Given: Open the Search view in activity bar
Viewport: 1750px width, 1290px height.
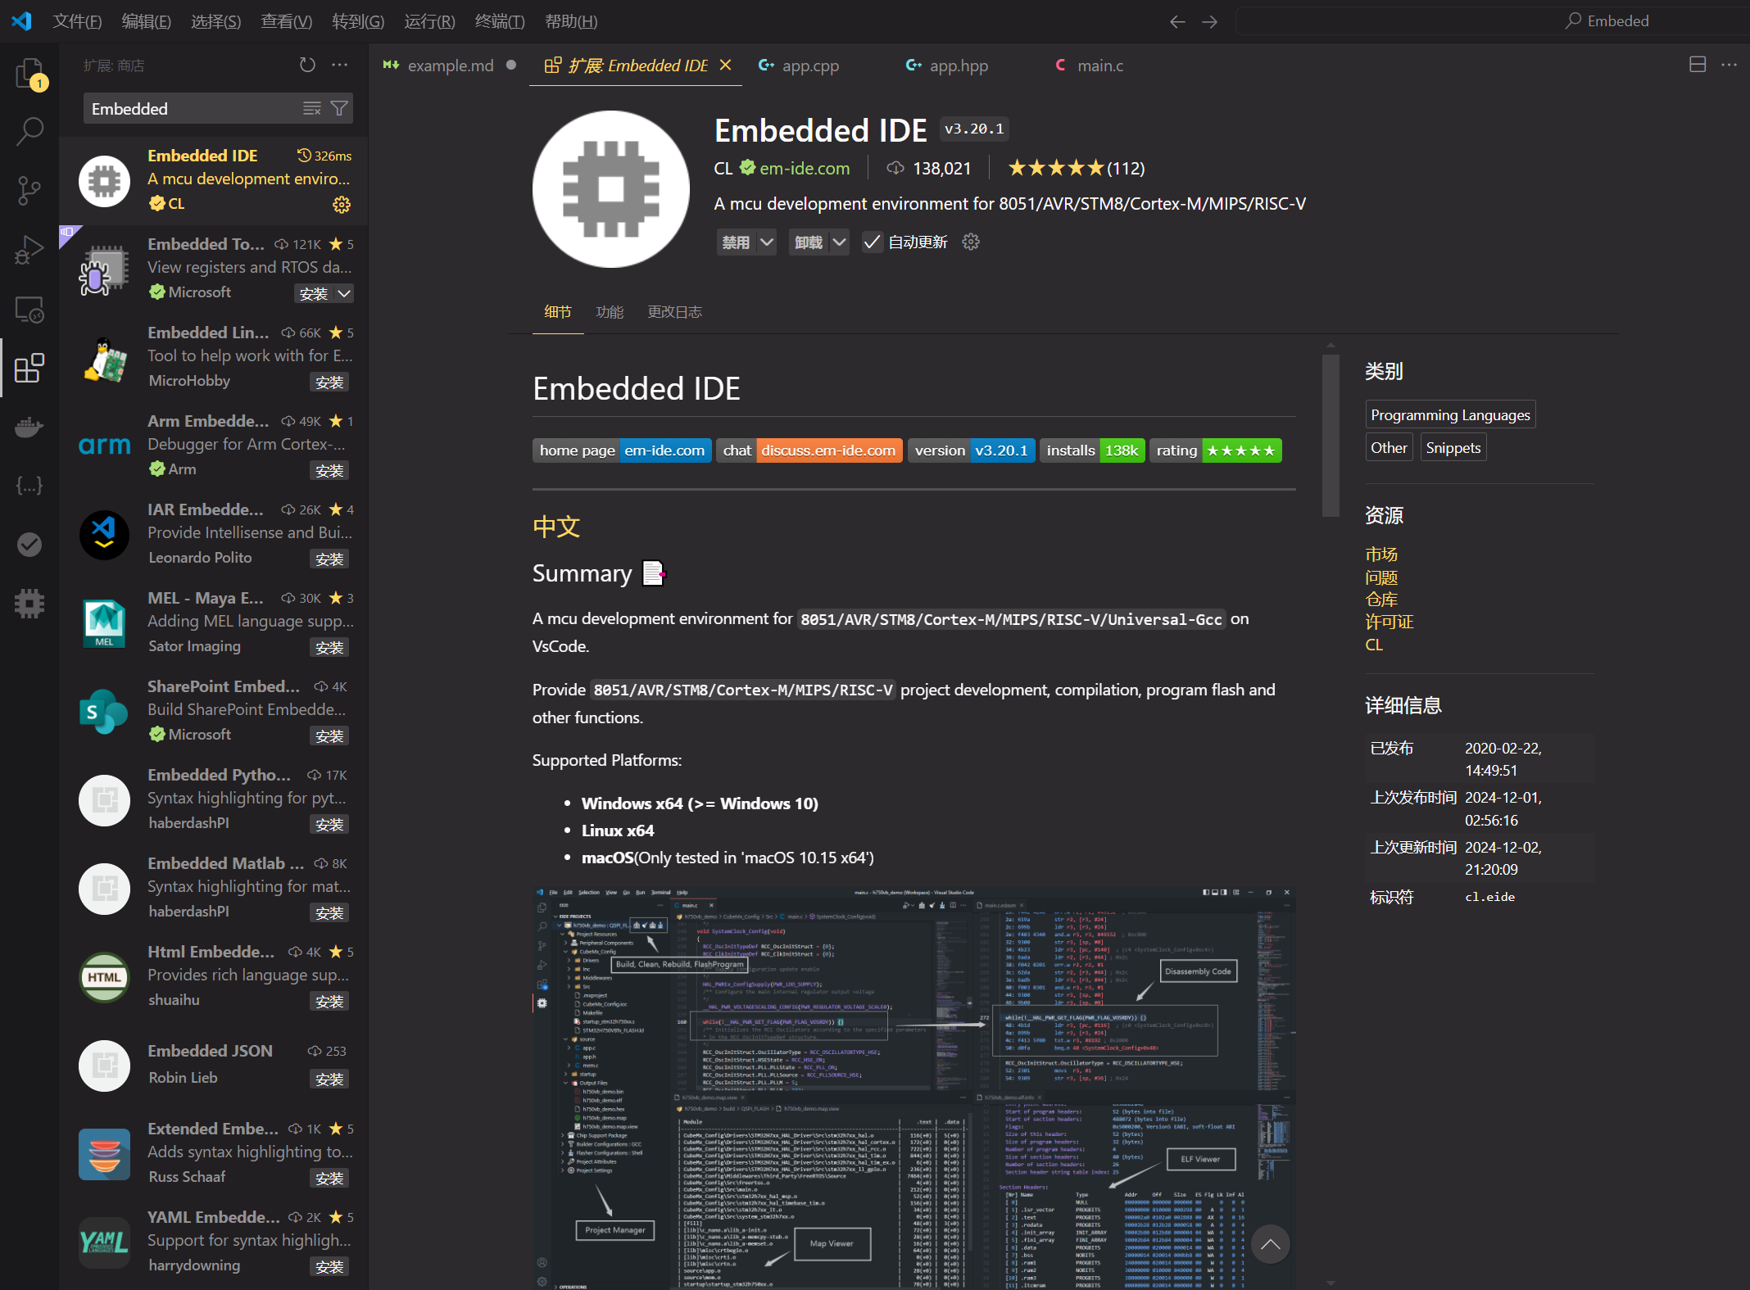Looking at the screenshot, I should click(x=29, y=131).
